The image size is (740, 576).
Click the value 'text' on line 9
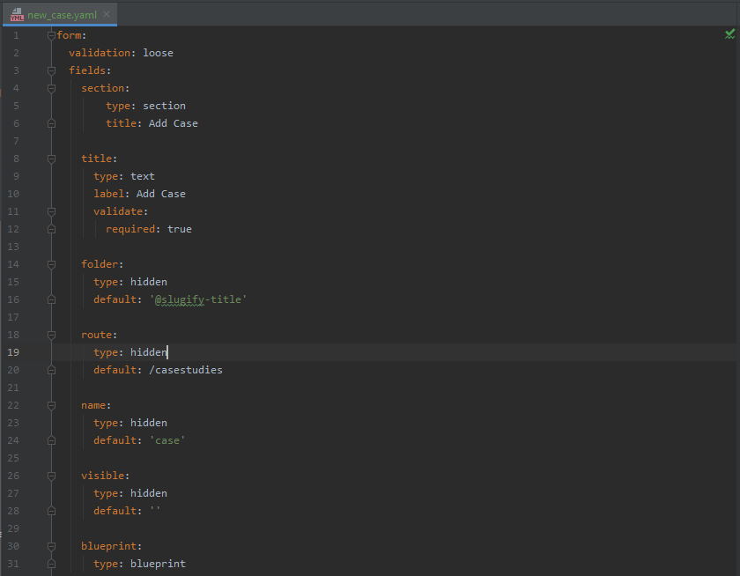click(143, 176)
